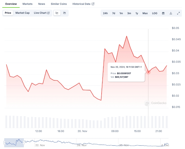Image resolution: width=185 pixels, height=149 pixels.
Task: Set chart range to 1m
Action: point(121,13)
